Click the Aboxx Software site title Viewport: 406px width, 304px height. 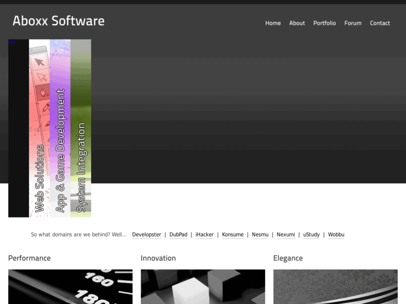(x=59, y=21)
